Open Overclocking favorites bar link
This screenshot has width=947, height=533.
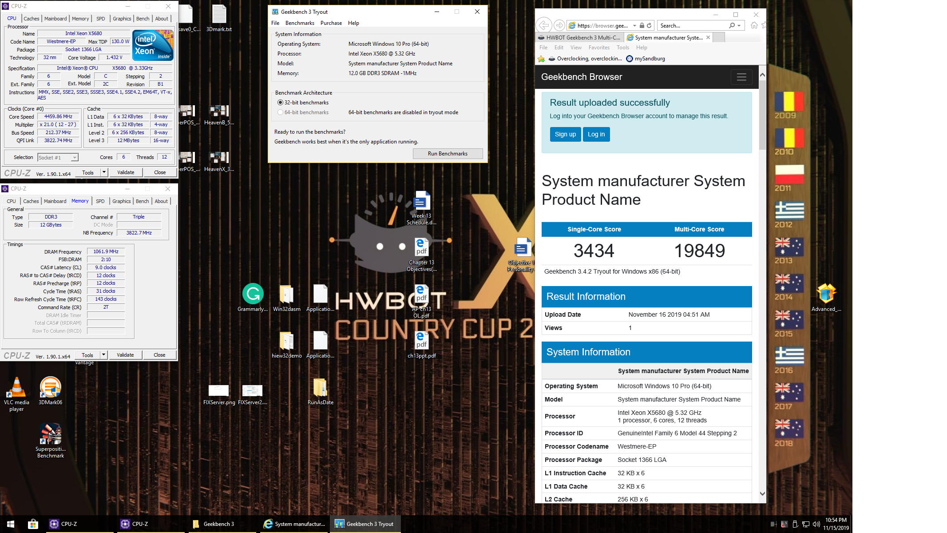point(585,59)
